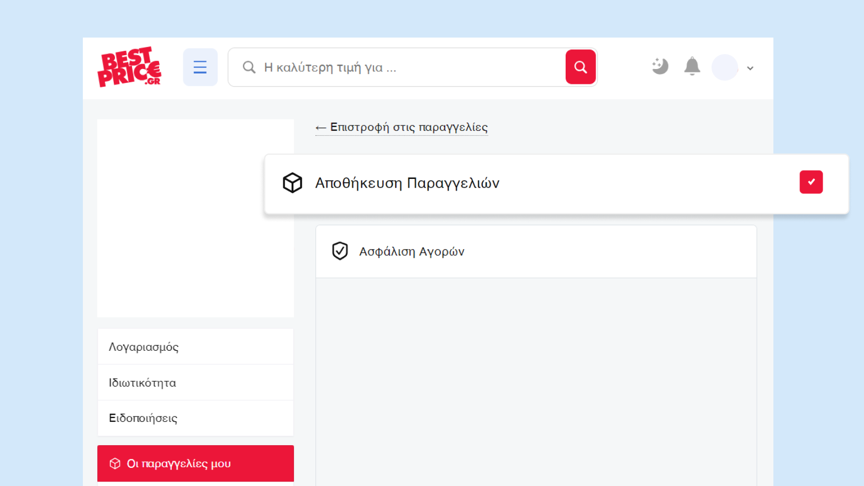This screenshot has height=486, width=864.
Task: Click the BestPrice.gr logo
Action: click(x=129, y=67)
